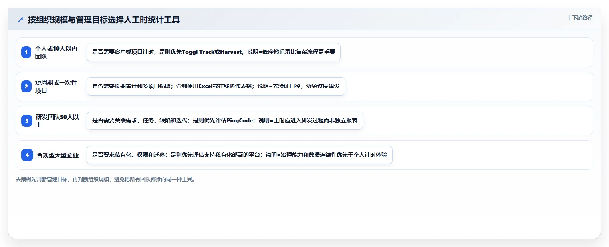Click the number 1 badge
Viewport: 609px width, 247px height.
tap(26, 52)
